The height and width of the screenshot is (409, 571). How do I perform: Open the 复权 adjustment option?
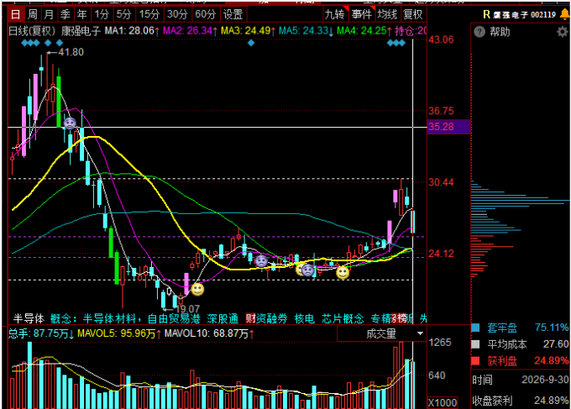point(413,14)
